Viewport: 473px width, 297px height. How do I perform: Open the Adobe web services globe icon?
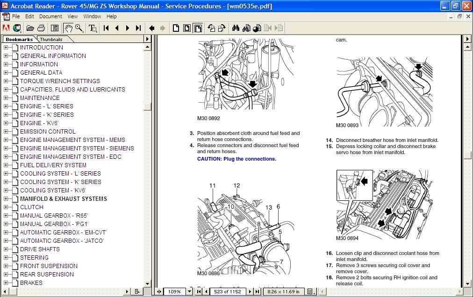(x=17, y=28)
